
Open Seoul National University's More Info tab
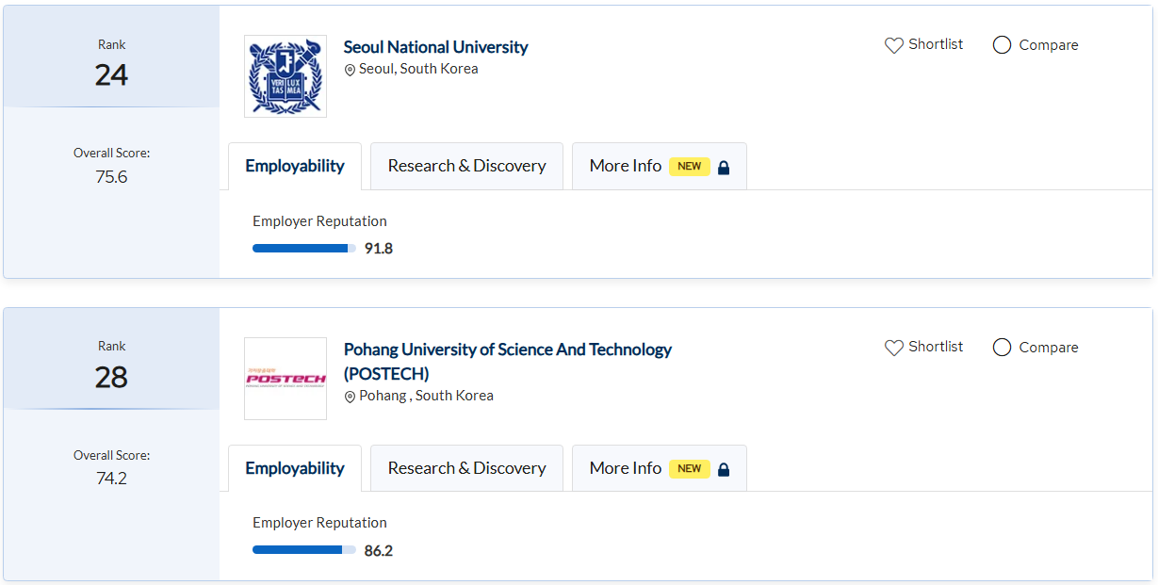click(x=626, y=166)
